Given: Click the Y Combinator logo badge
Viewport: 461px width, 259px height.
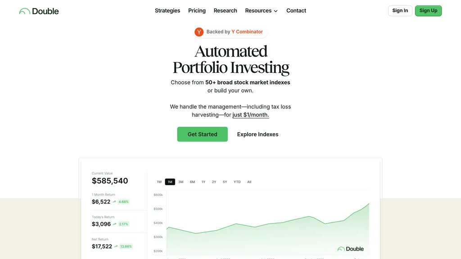Looking at the screenshot, I should pyautogui.click(x=199, y=32).
